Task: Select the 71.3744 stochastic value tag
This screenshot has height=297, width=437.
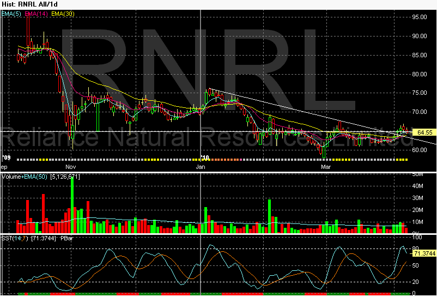Action: 424,253
